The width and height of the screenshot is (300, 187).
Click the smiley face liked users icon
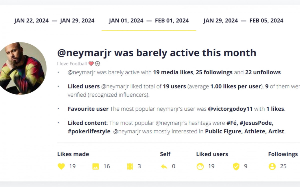click(x=200, y=166)
